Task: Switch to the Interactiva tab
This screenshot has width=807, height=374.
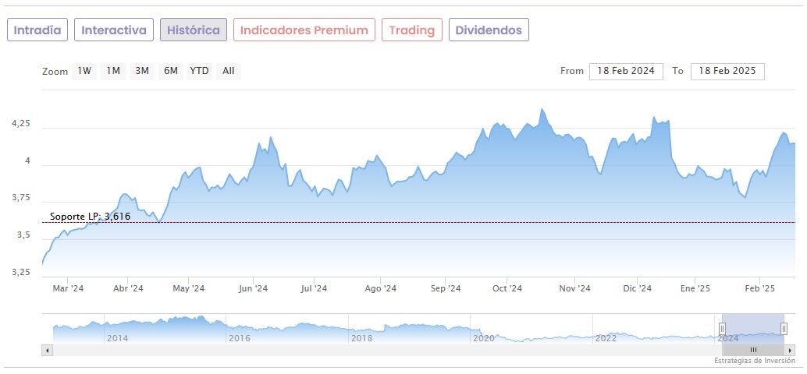Action: point(114,30)
